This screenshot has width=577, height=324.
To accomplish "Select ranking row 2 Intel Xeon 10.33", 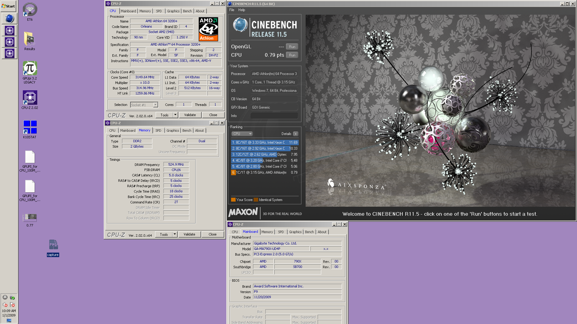I will pyautogui.click(x=265, y=148).
